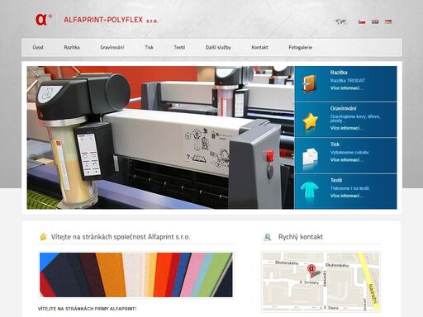423x317 pixels.
Task: Open the Úvod menu item
Action: (38, 47)
